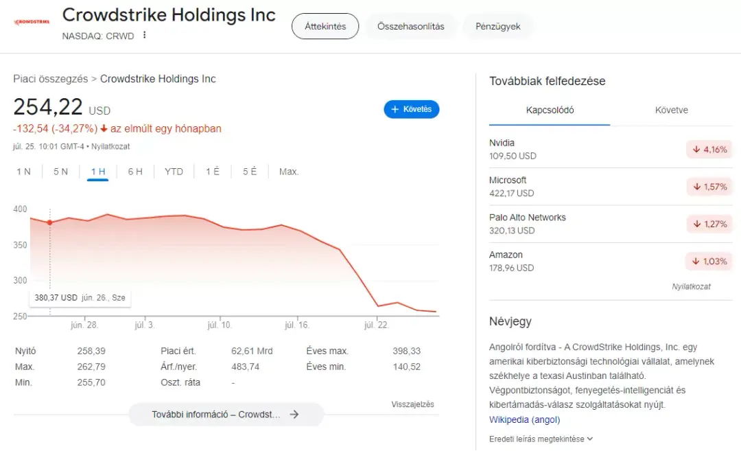Open További információ – Crowdst… button

pos(226,414)
